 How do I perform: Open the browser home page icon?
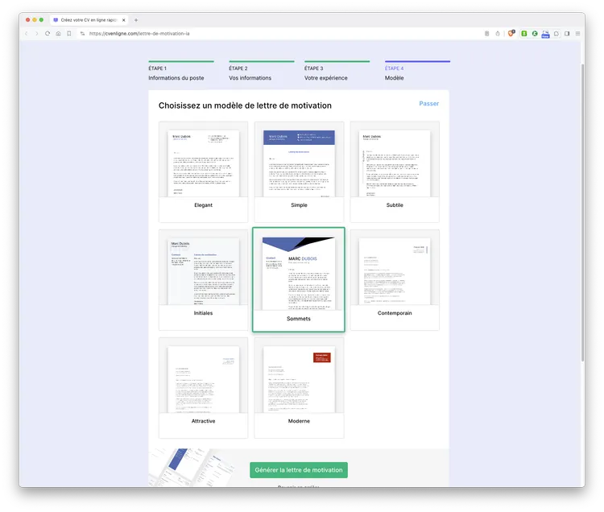[58, 34]
